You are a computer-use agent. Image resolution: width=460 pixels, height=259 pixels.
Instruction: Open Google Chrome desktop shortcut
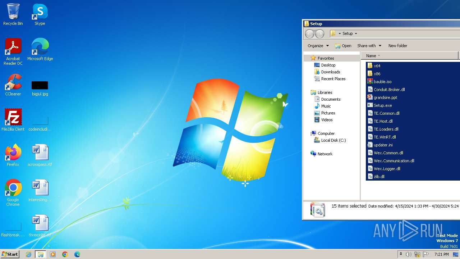[13, 192]
